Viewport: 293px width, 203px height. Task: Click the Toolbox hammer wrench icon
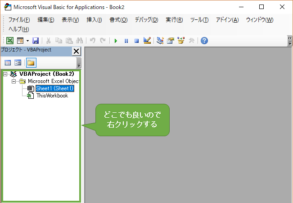192,41
